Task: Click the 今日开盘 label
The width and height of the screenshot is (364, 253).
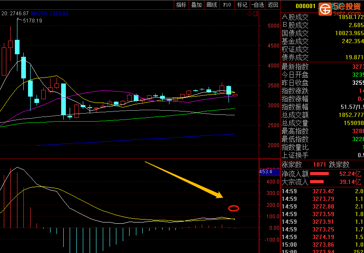Action: pos(295,75)
